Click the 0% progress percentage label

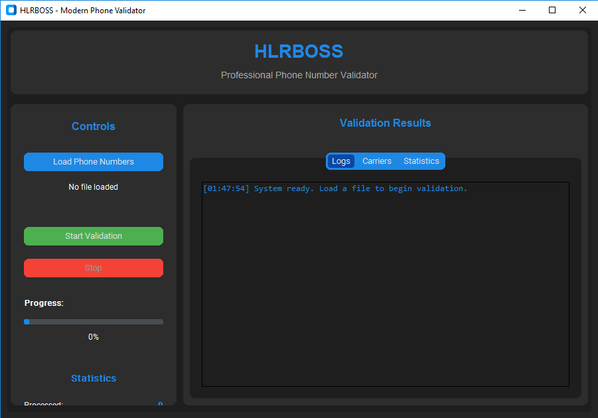(94, 337)
